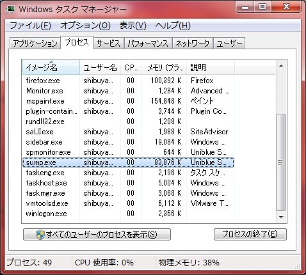This screenshot has width=306, height=275.
Task: Sort by the イメージ名 column header
Action: 51,68
